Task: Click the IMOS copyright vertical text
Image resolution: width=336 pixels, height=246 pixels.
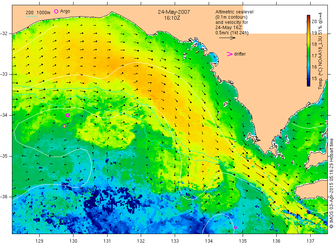Action: (x=331, y=183)
